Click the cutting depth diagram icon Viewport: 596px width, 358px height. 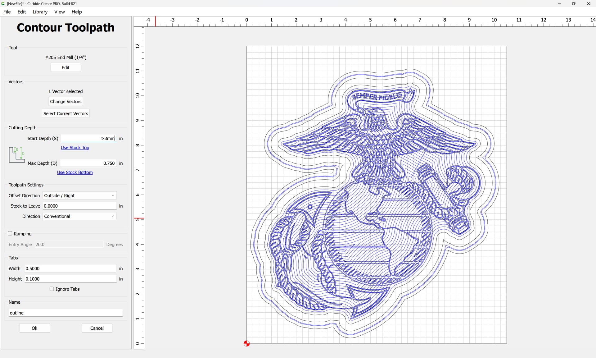point(17,154)
